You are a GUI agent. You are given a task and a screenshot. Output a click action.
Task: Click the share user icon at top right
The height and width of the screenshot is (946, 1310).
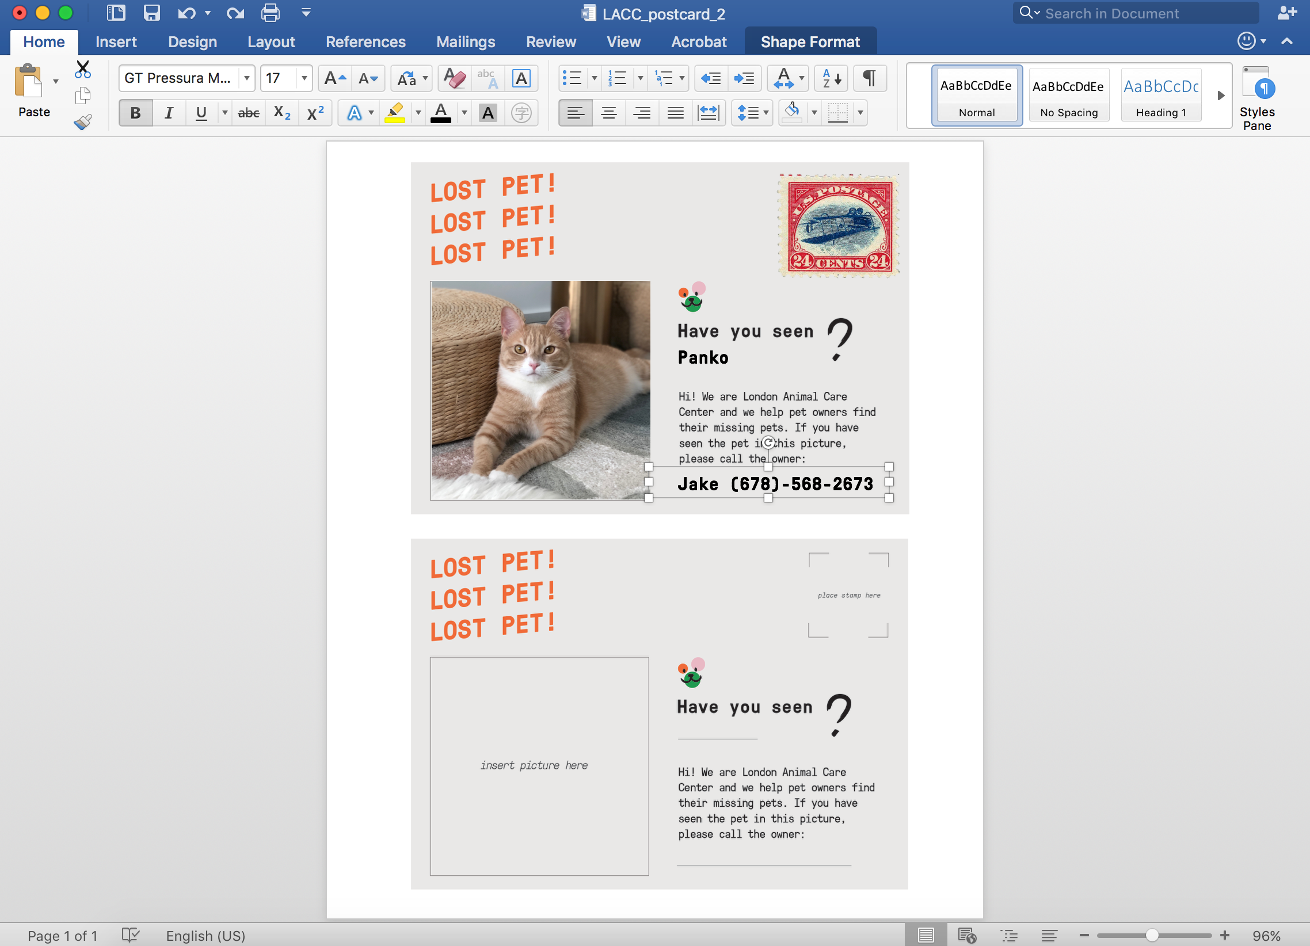pyautogui.click(x=1287, y=13)
